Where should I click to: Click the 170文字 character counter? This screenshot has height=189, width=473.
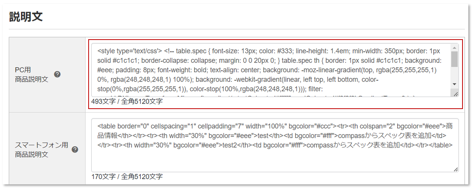[127, 177]
